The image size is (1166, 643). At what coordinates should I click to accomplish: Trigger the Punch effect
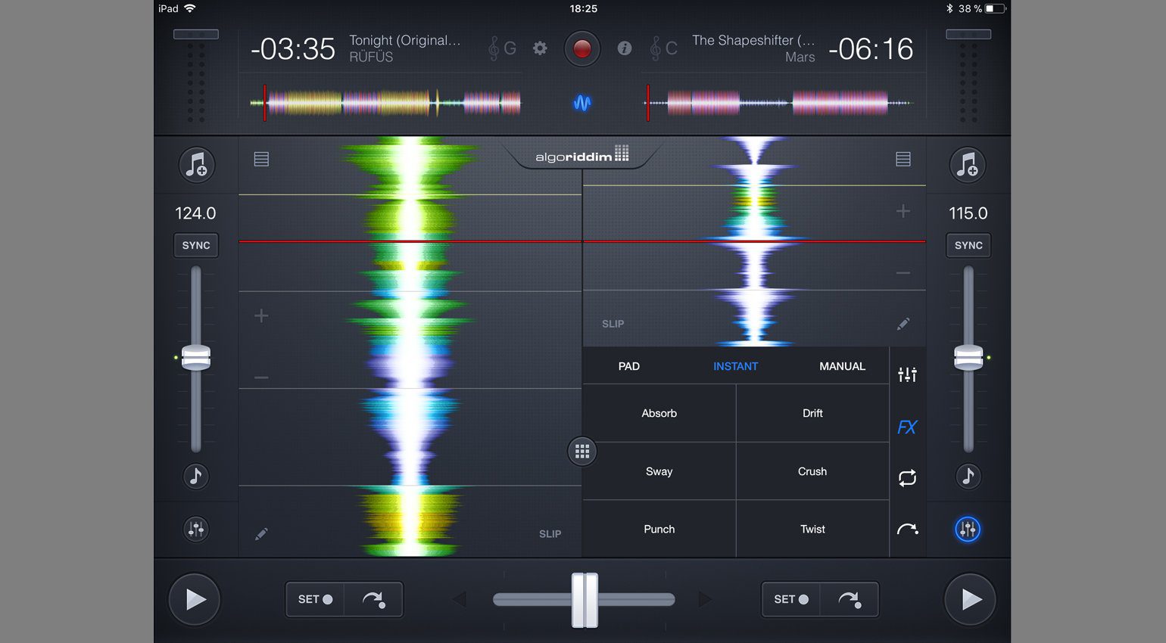pos(659,530)
